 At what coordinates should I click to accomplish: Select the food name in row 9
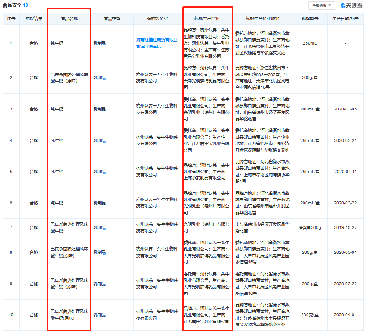69,283
